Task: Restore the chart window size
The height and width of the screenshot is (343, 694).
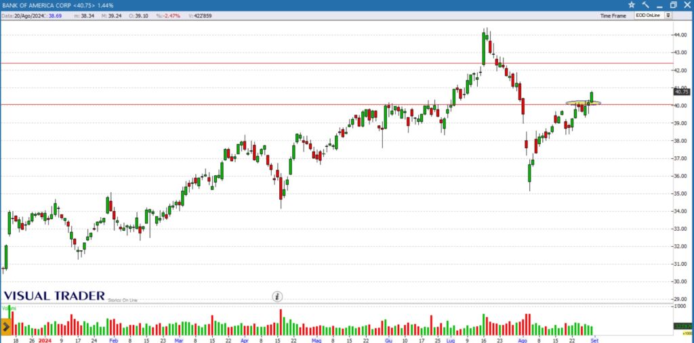Action: [673, 5]
